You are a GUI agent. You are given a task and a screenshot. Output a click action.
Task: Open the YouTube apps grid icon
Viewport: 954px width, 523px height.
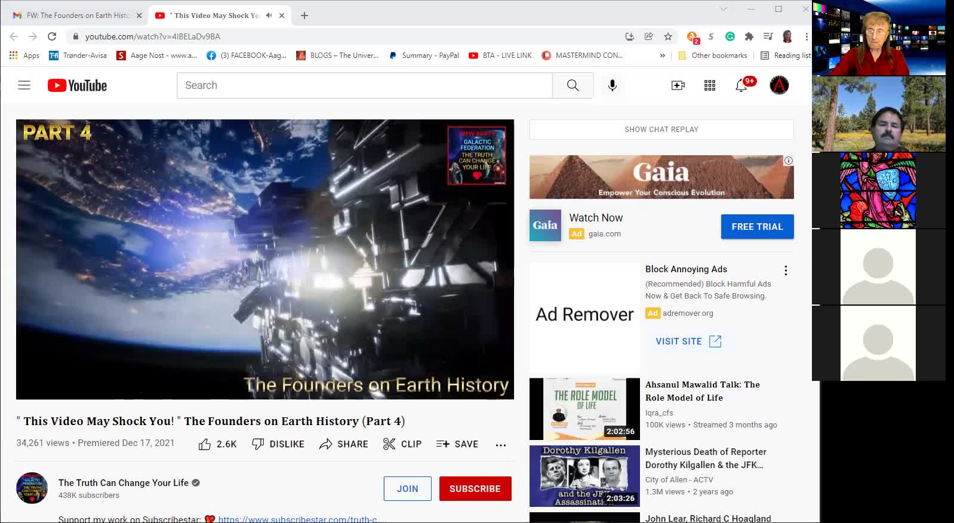(x=710, y=85)
